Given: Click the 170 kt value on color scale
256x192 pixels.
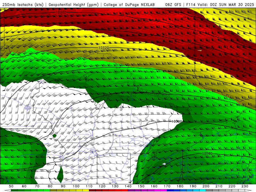Looking at the screenshot, I should point(167,186).
